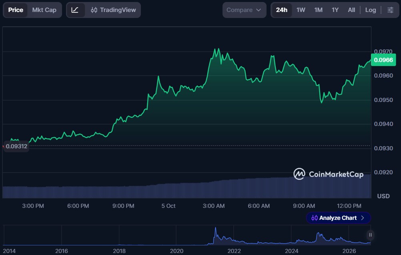
Task: Click the 0.0950 price axis label
Action: (x=383, y=100)
